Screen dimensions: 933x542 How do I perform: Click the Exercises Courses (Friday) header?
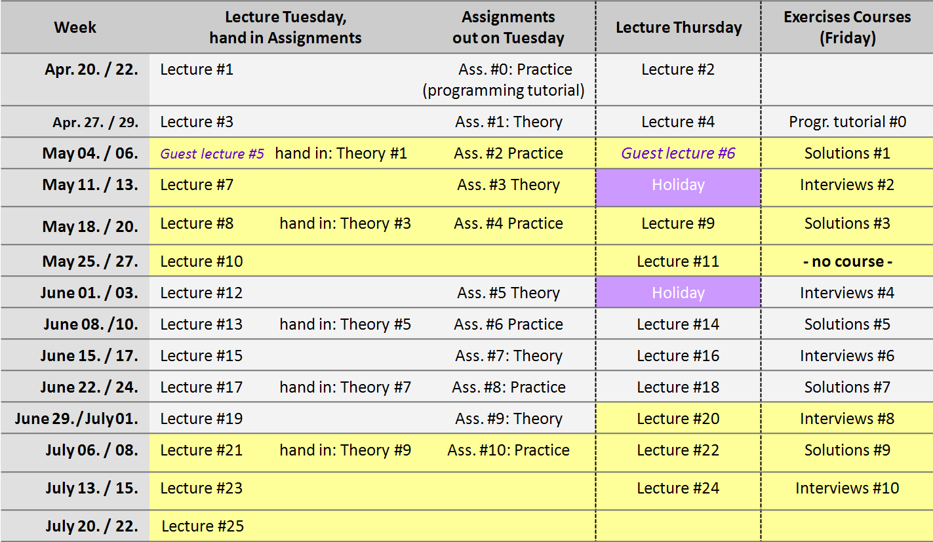click(847, 27)
